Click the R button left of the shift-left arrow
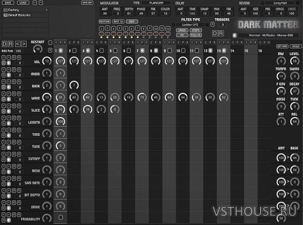The width and height of the screenshot is (303, 225). pyautogui.click(x=10, y=44)
